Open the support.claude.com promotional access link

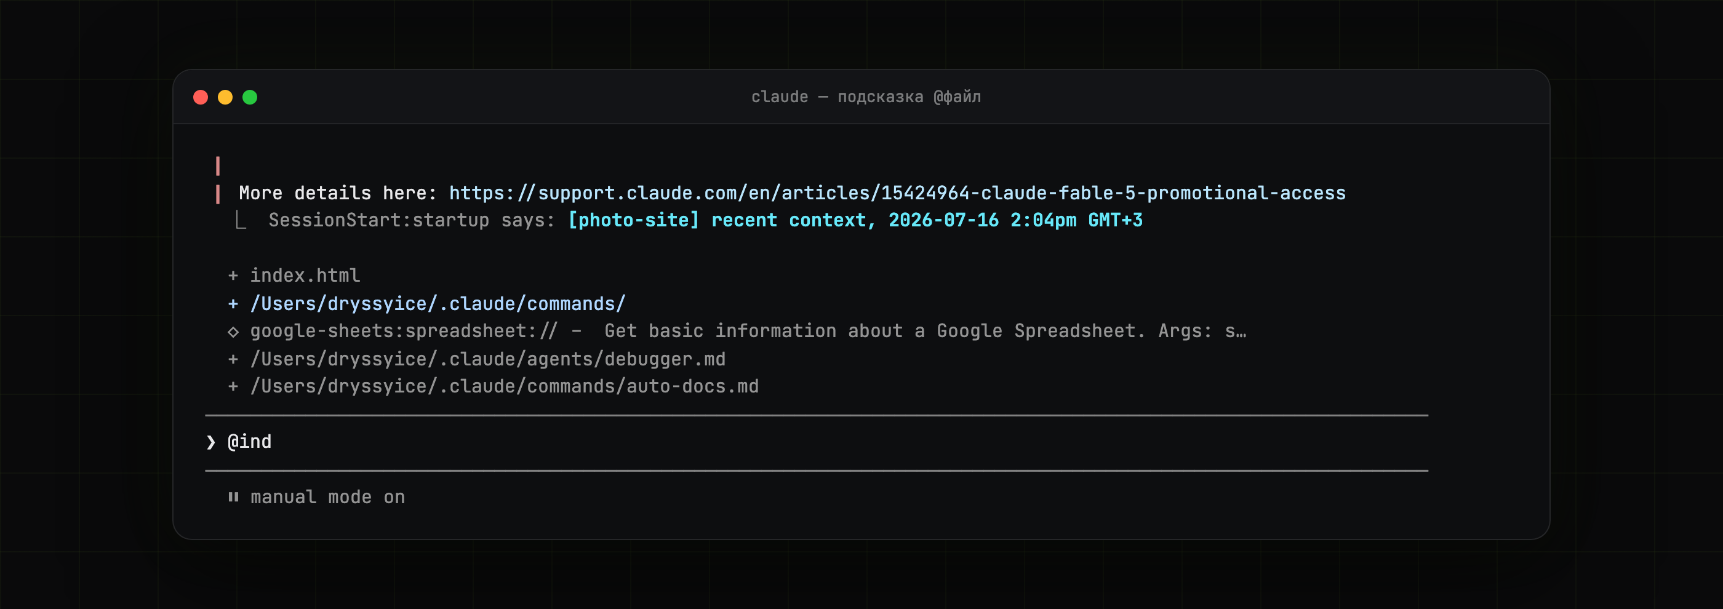click(x=897, y=193)
